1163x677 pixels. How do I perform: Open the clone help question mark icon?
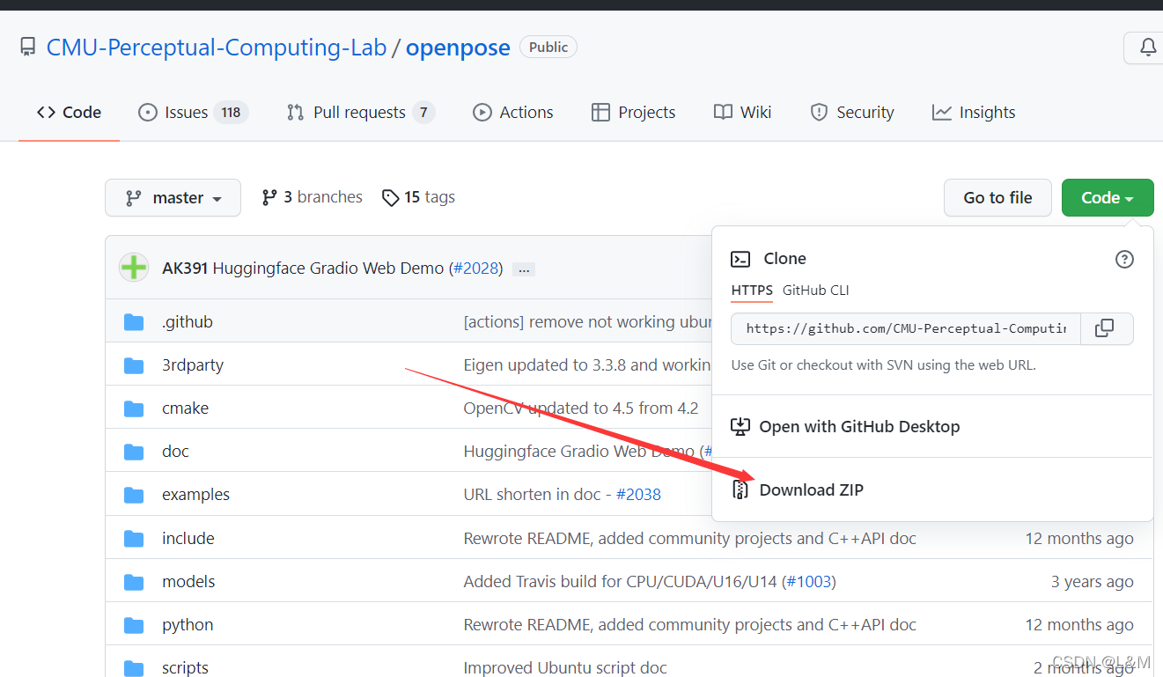click(1124, 259)
